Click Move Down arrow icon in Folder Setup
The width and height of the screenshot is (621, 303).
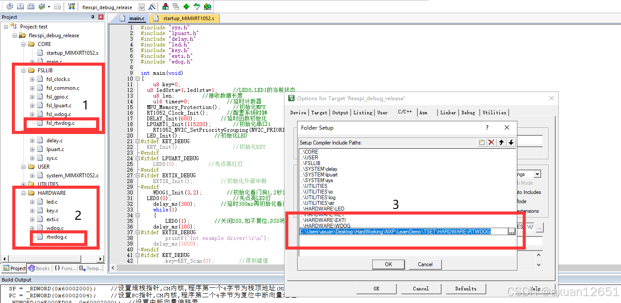(x=511, y=142)
